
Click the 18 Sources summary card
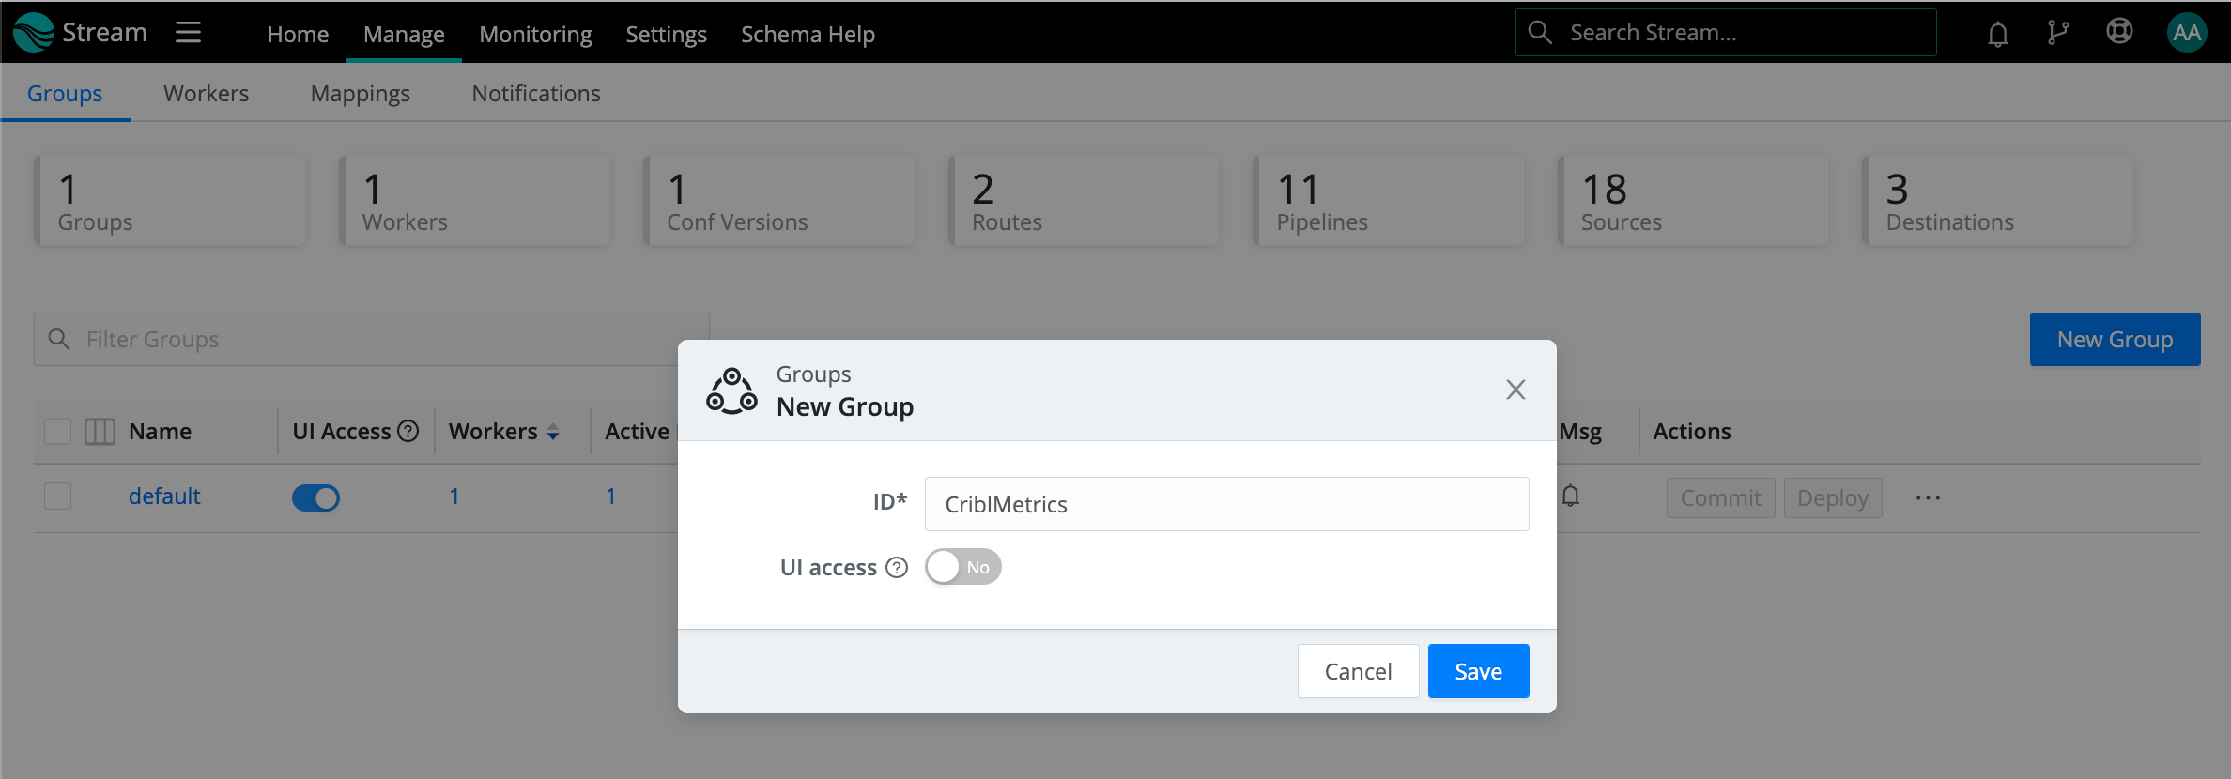(1693, 201)
